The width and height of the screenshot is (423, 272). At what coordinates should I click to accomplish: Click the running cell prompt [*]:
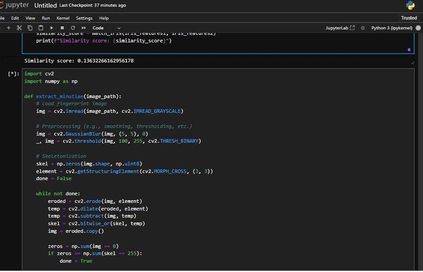pyautogui.click(x=14, y=73)
